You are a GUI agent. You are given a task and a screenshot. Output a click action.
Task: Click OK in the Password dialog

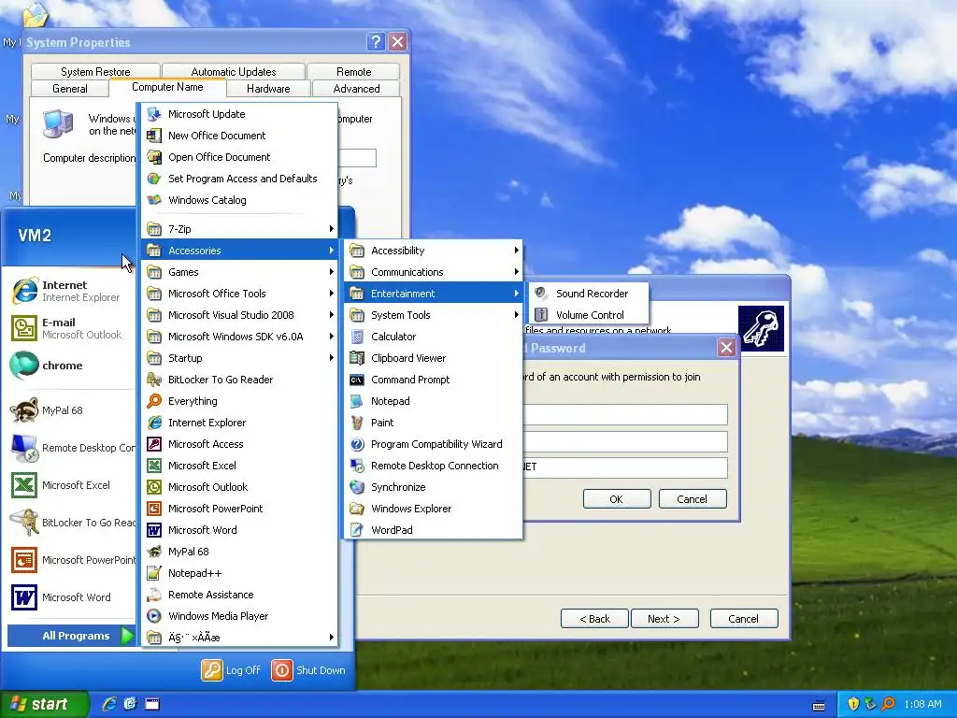point(617,499)
